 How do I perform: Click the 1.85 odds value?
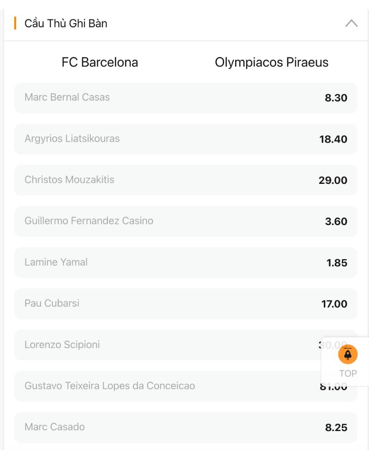point(337,263)
